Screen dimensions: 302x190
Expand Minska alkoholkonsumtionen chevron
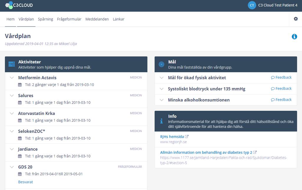tap(162, 100)
